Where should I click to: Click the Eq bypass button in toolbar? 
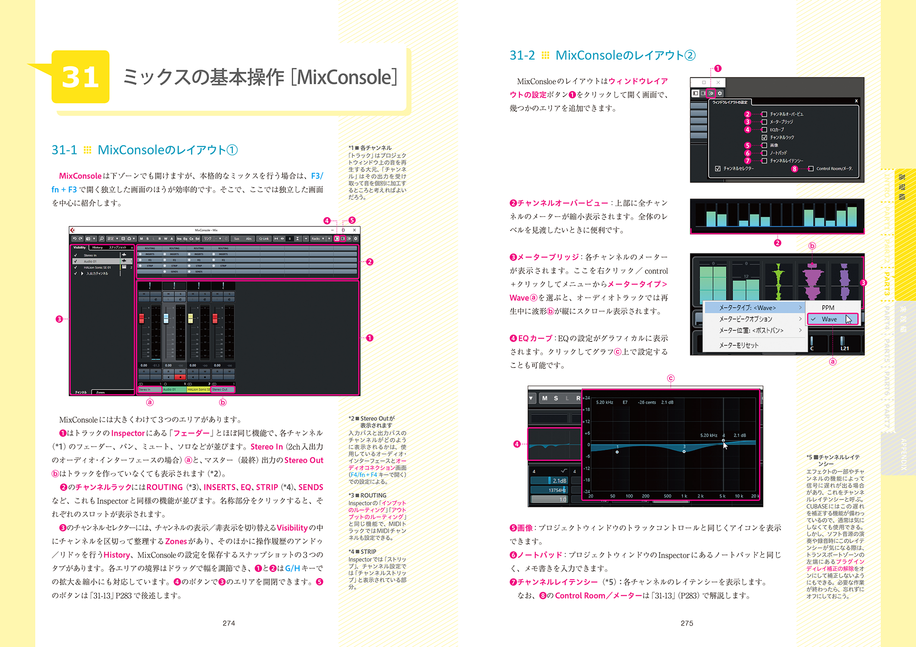point(185,239)
